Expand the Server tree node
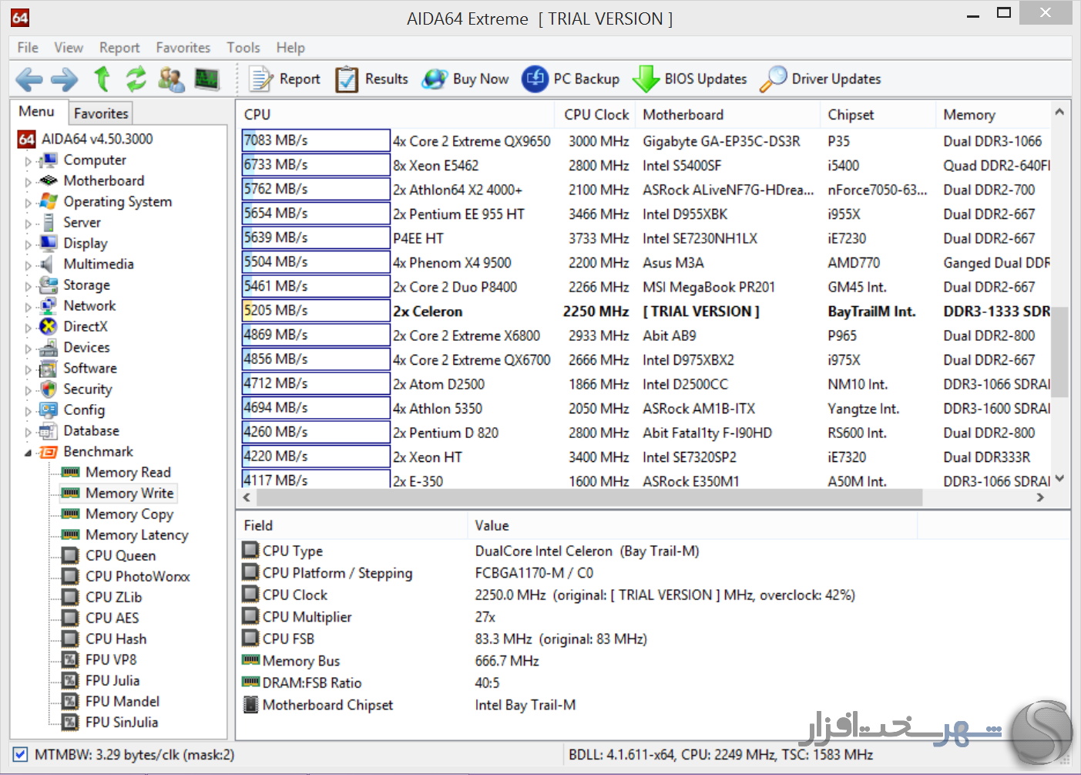This screenshot has width=1081, height=775. tap(29, 224)
